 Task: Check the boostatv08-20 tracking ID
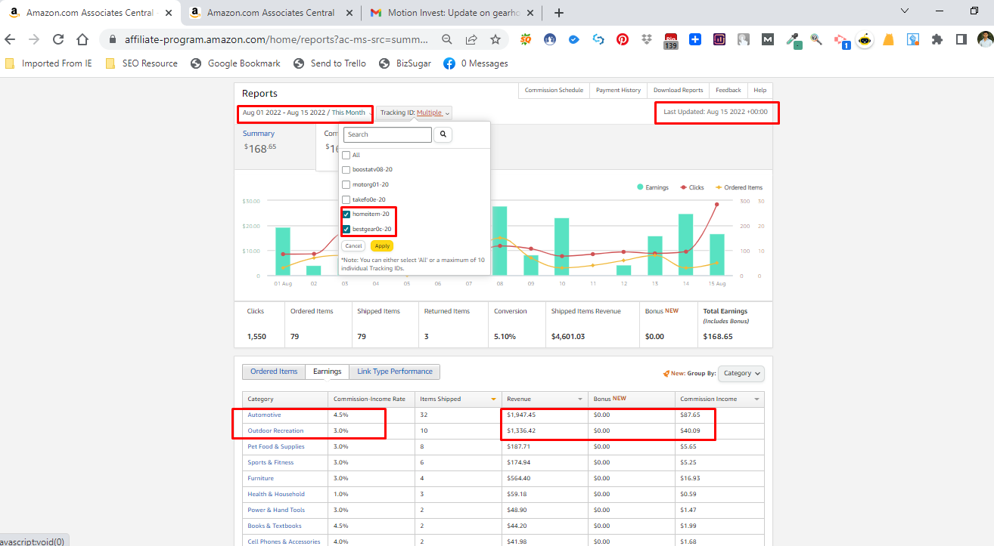pyautogui.click(x=346, y=170)
